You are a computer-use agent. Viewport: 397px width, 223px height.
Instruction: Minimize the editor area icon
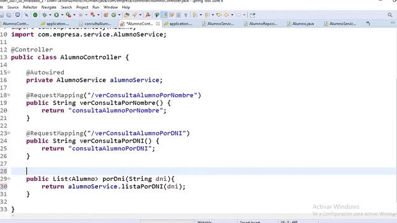click(393, 23)
